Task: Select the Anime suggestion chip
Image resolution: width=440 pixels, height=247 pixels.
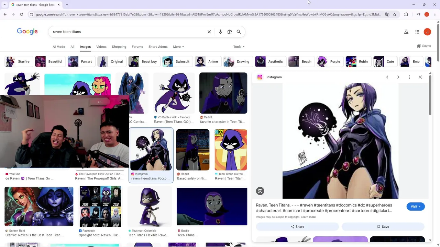Action: tap(207, 61)
